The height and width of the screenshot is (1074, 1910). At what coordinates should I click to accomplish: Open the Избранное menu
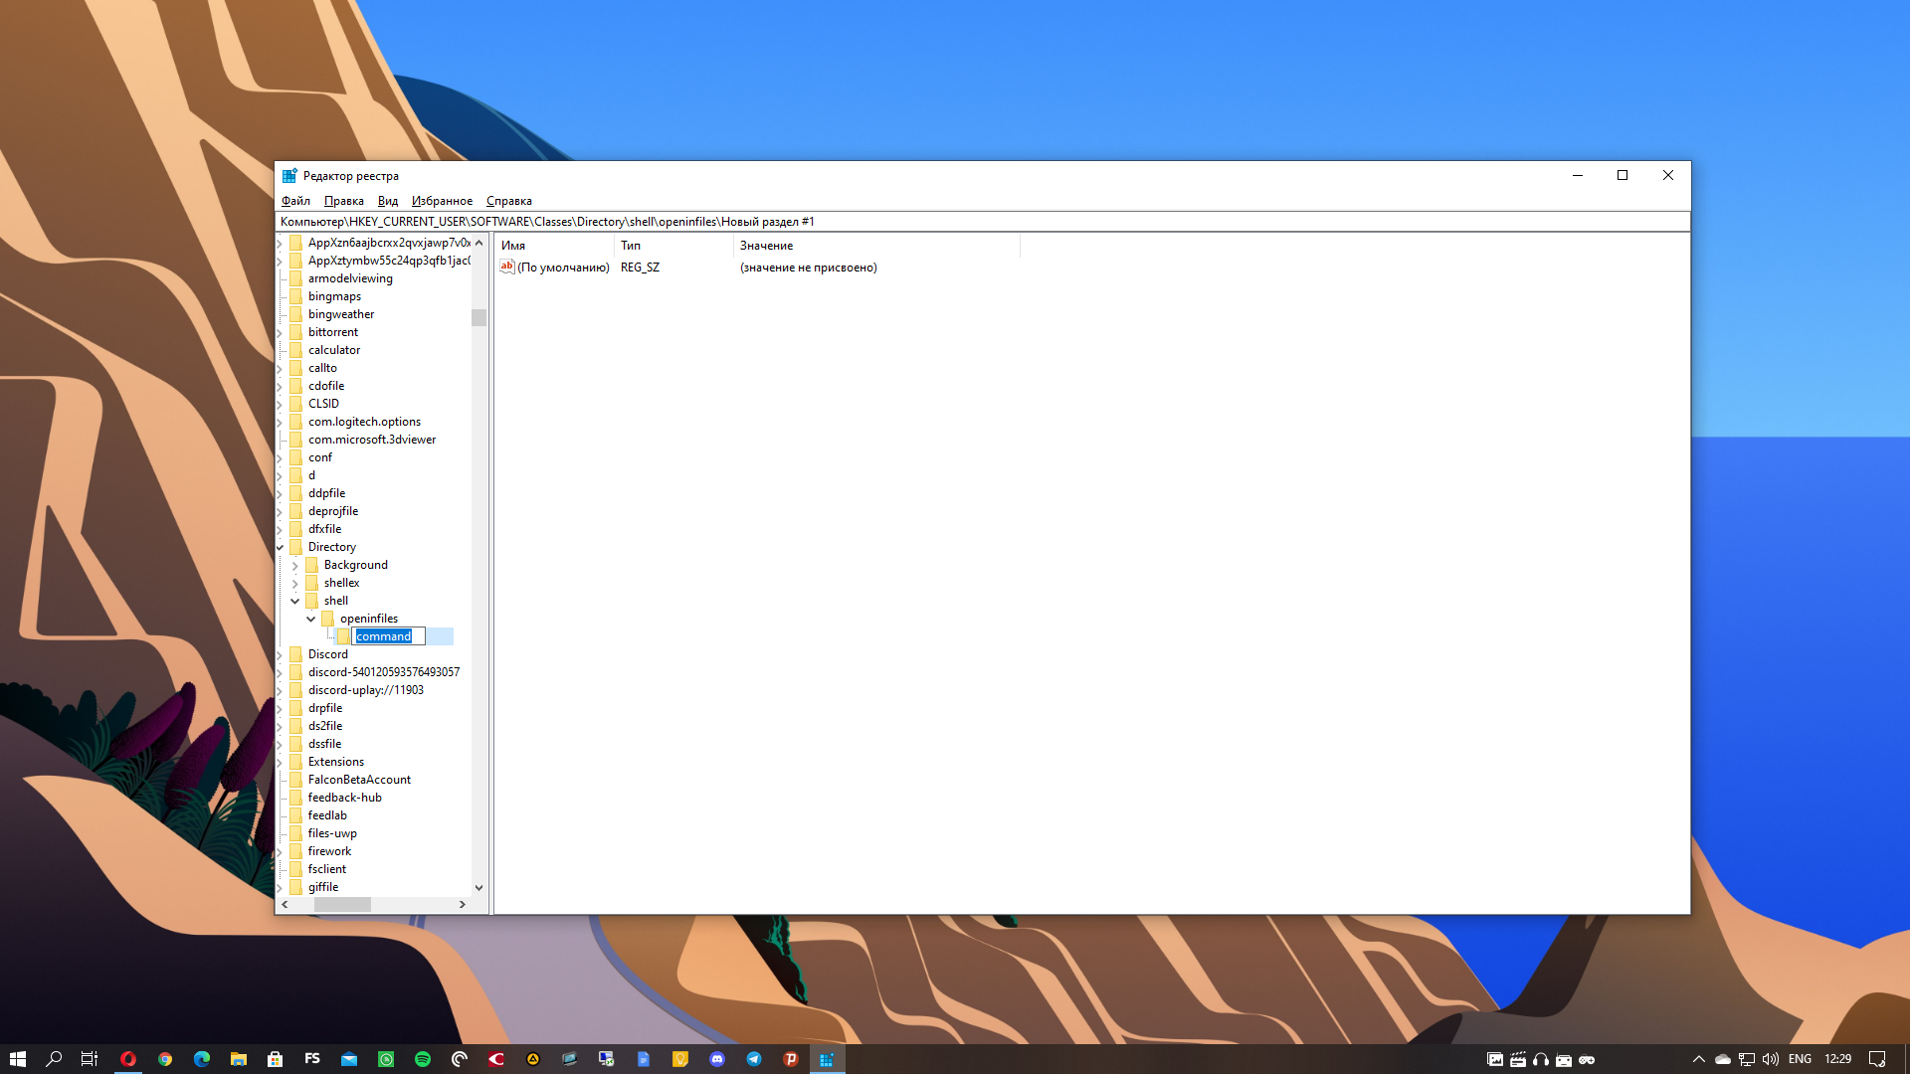[x=442, y=201]
